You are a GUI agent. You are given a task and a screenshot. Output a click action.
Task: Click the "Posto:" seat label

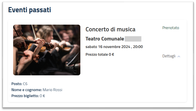click(17, 84)
